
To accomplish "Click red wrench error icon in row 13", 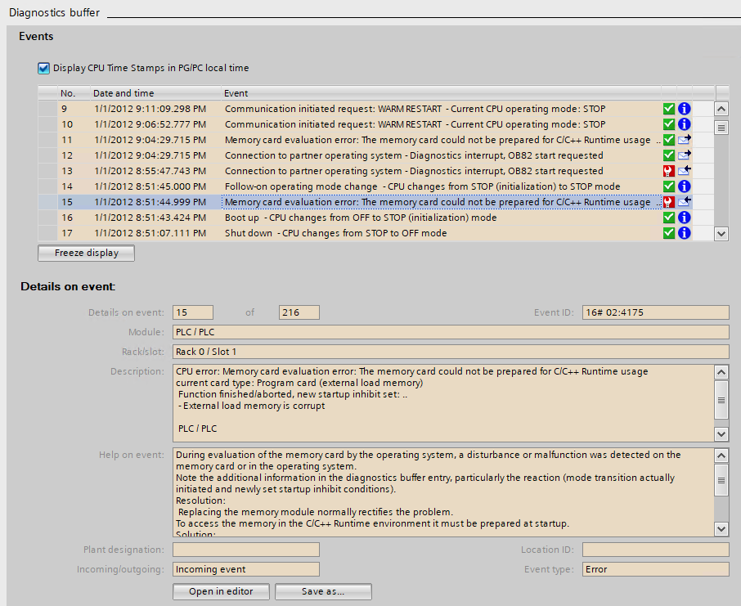I will click(669, 171).
